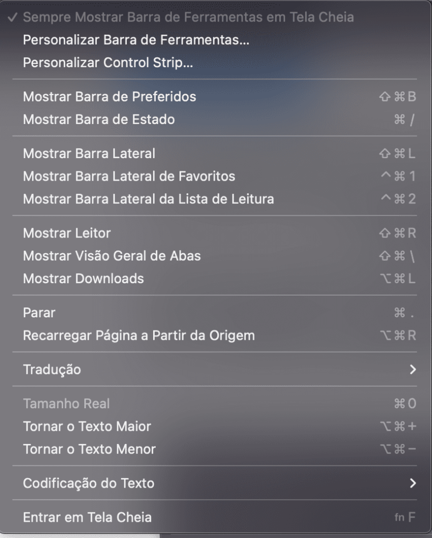Select Tornar o Texto Maior
432x538 pixels.
tap(87, 426)
